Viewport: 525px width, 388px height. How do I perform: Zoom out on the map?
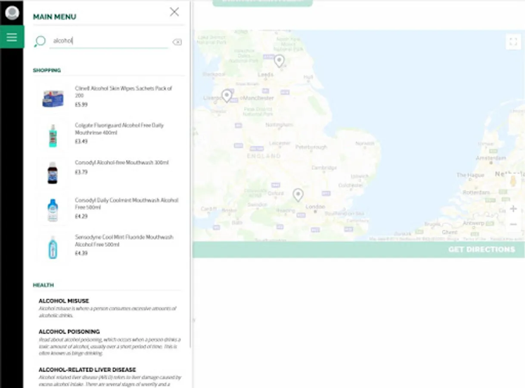(x=513, y=224)
